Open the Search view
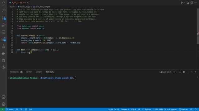The height and width of the screenshot is (111, 199). pos(3,10)
